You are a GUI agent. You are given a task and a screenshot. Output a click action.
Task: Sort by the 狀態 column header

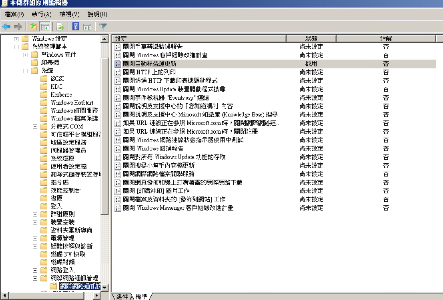click(311, 39)
